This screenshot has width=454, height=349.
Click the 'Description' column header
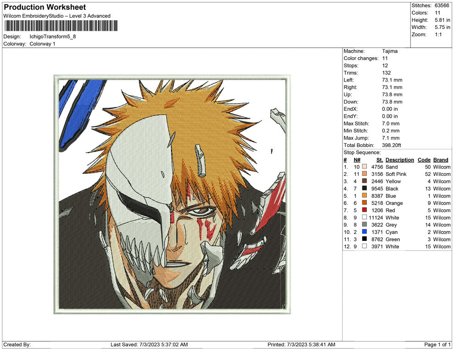(399, 160)
